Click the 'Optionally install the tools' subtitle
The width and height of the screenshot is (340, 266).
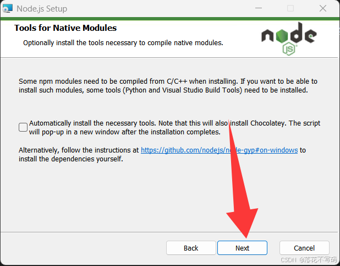pyautogui.click(x=123, y=43)
